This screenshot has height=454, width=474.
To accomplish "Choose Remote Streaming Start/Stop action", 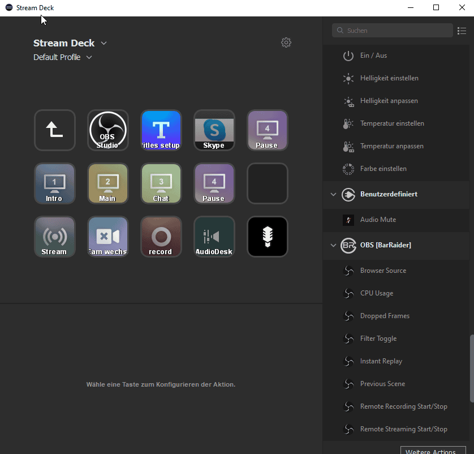I will pyautogui.click(x=396, y=430).
